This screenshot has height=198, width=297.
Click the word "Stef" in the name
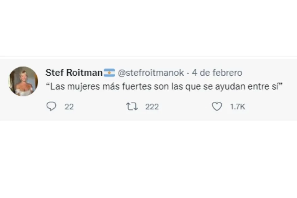point(53,73)
